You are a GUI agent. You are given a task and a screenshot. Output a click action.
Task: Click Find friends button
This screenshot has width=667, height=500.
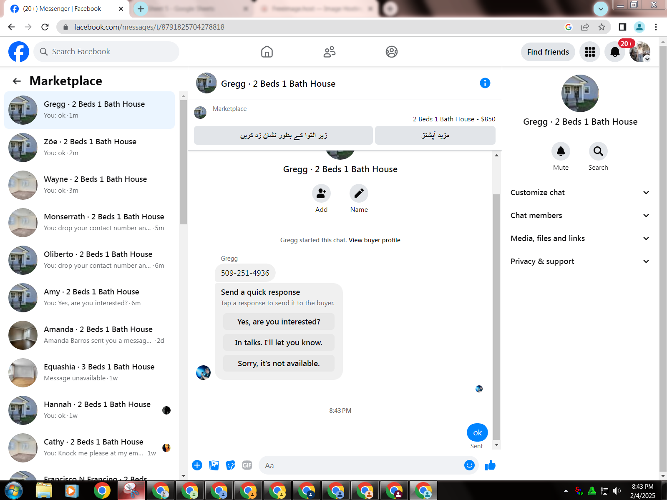pos(548,52)
